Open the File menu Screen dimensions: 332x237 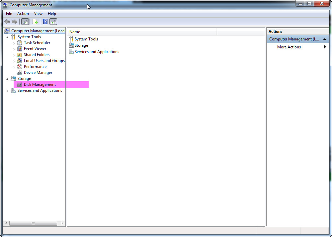pyautogui.click(x=9, y=14)
